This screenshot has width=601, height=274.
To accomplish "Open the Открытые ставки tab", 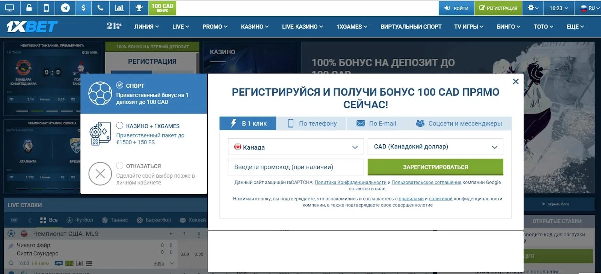I will click(x=557, y=221).
